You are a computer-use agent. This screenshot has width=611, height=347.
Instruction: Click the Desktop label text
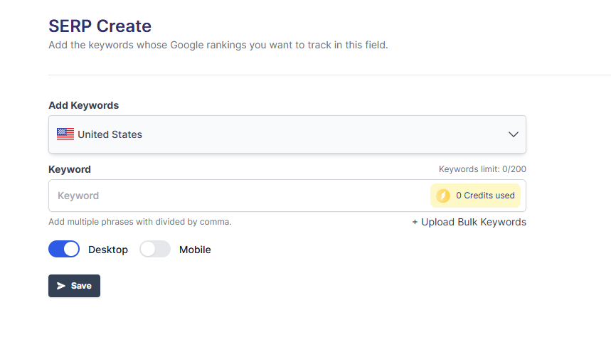coord(108,250)
